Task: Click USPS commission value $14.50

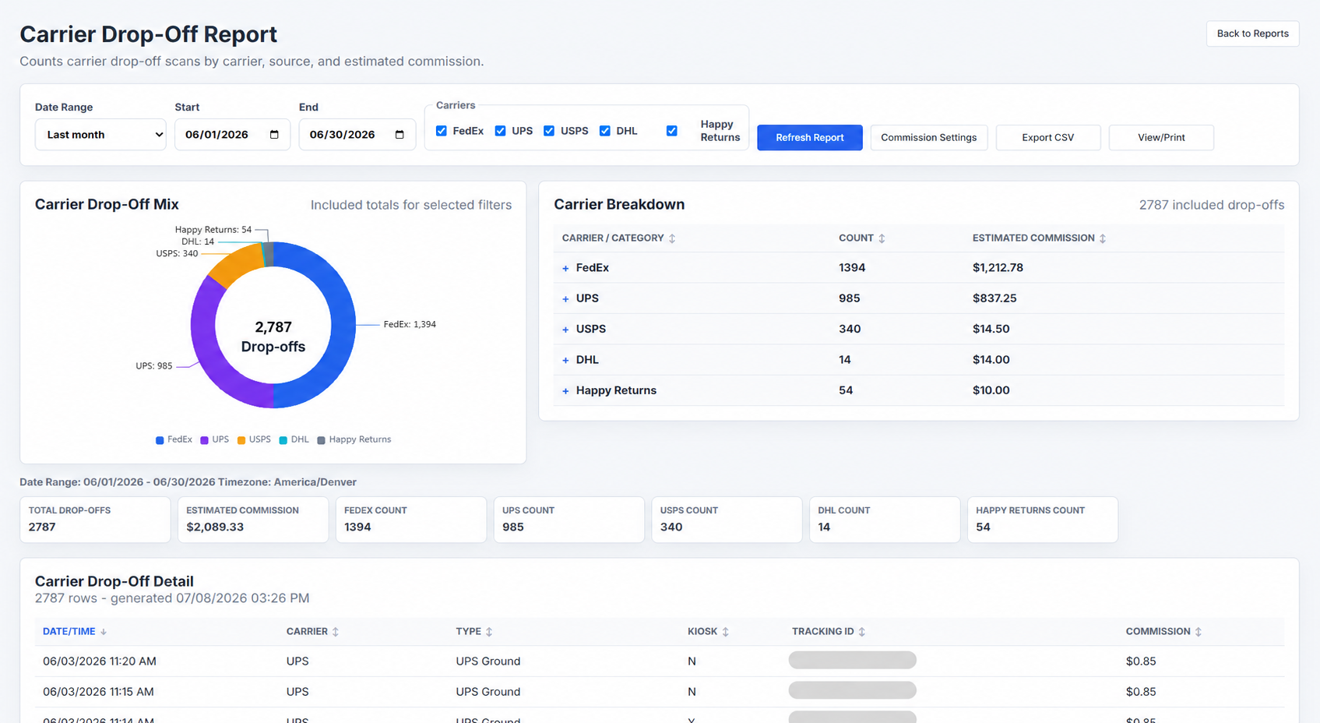Action: tap(991, 329)
